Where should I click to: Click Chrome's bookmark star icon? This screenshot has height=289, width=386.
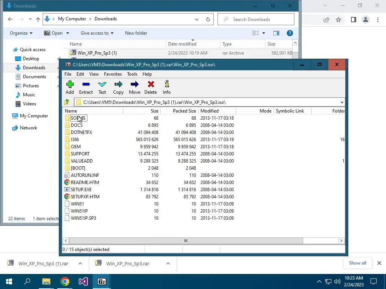click(x=339, y=20)
